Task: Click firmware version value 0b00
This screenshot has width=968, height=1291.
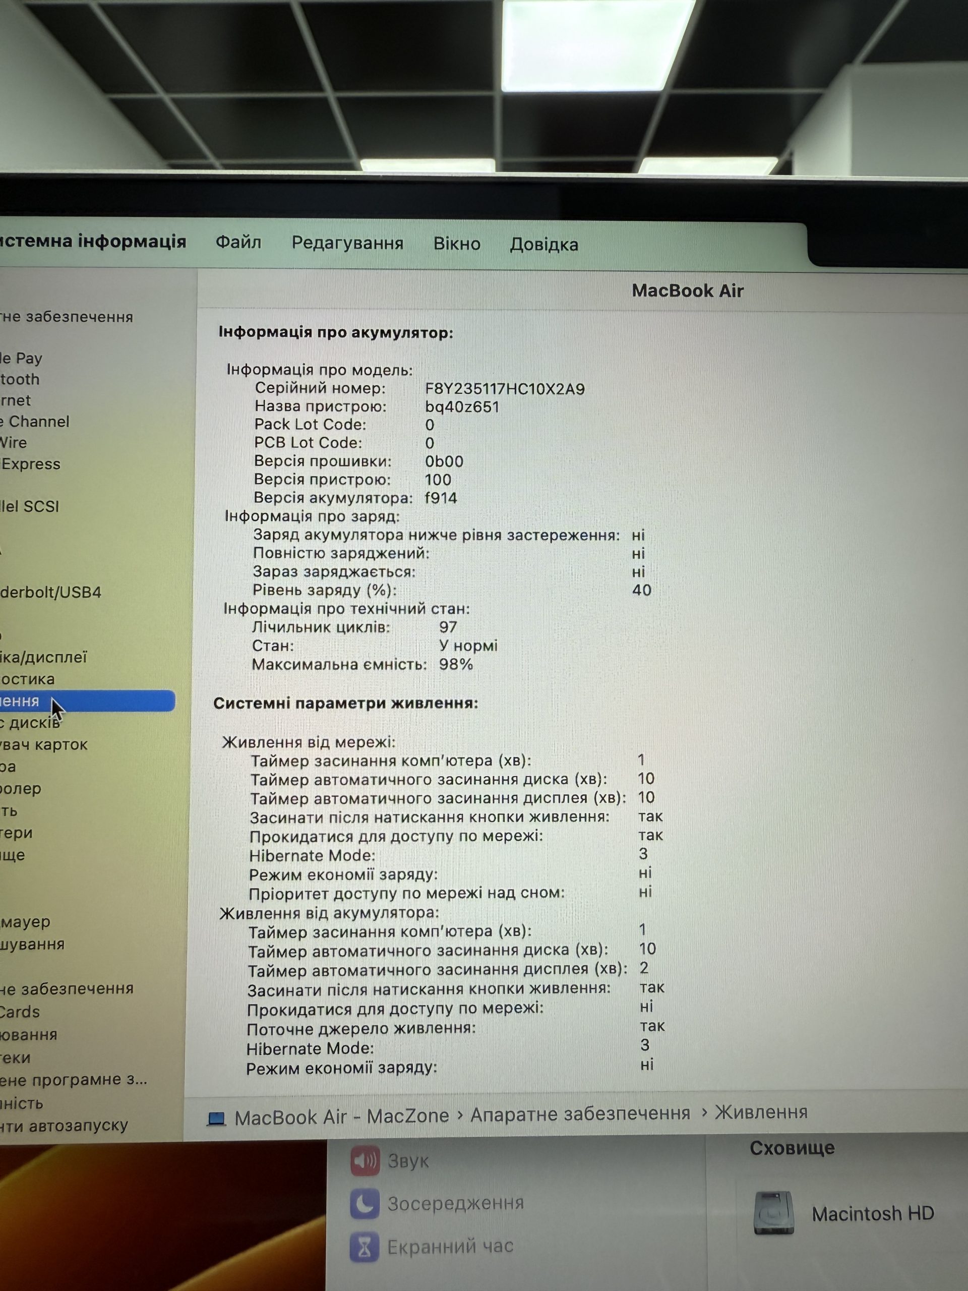Action: [444, 461]
